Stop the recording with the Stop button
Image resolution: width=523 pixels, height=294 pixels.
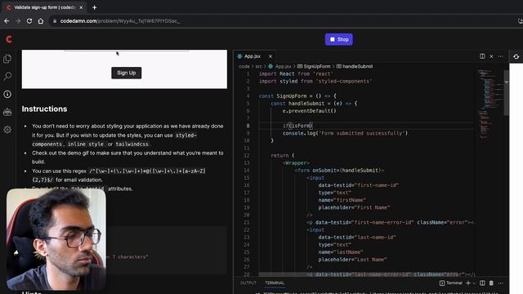click(339, 39)
